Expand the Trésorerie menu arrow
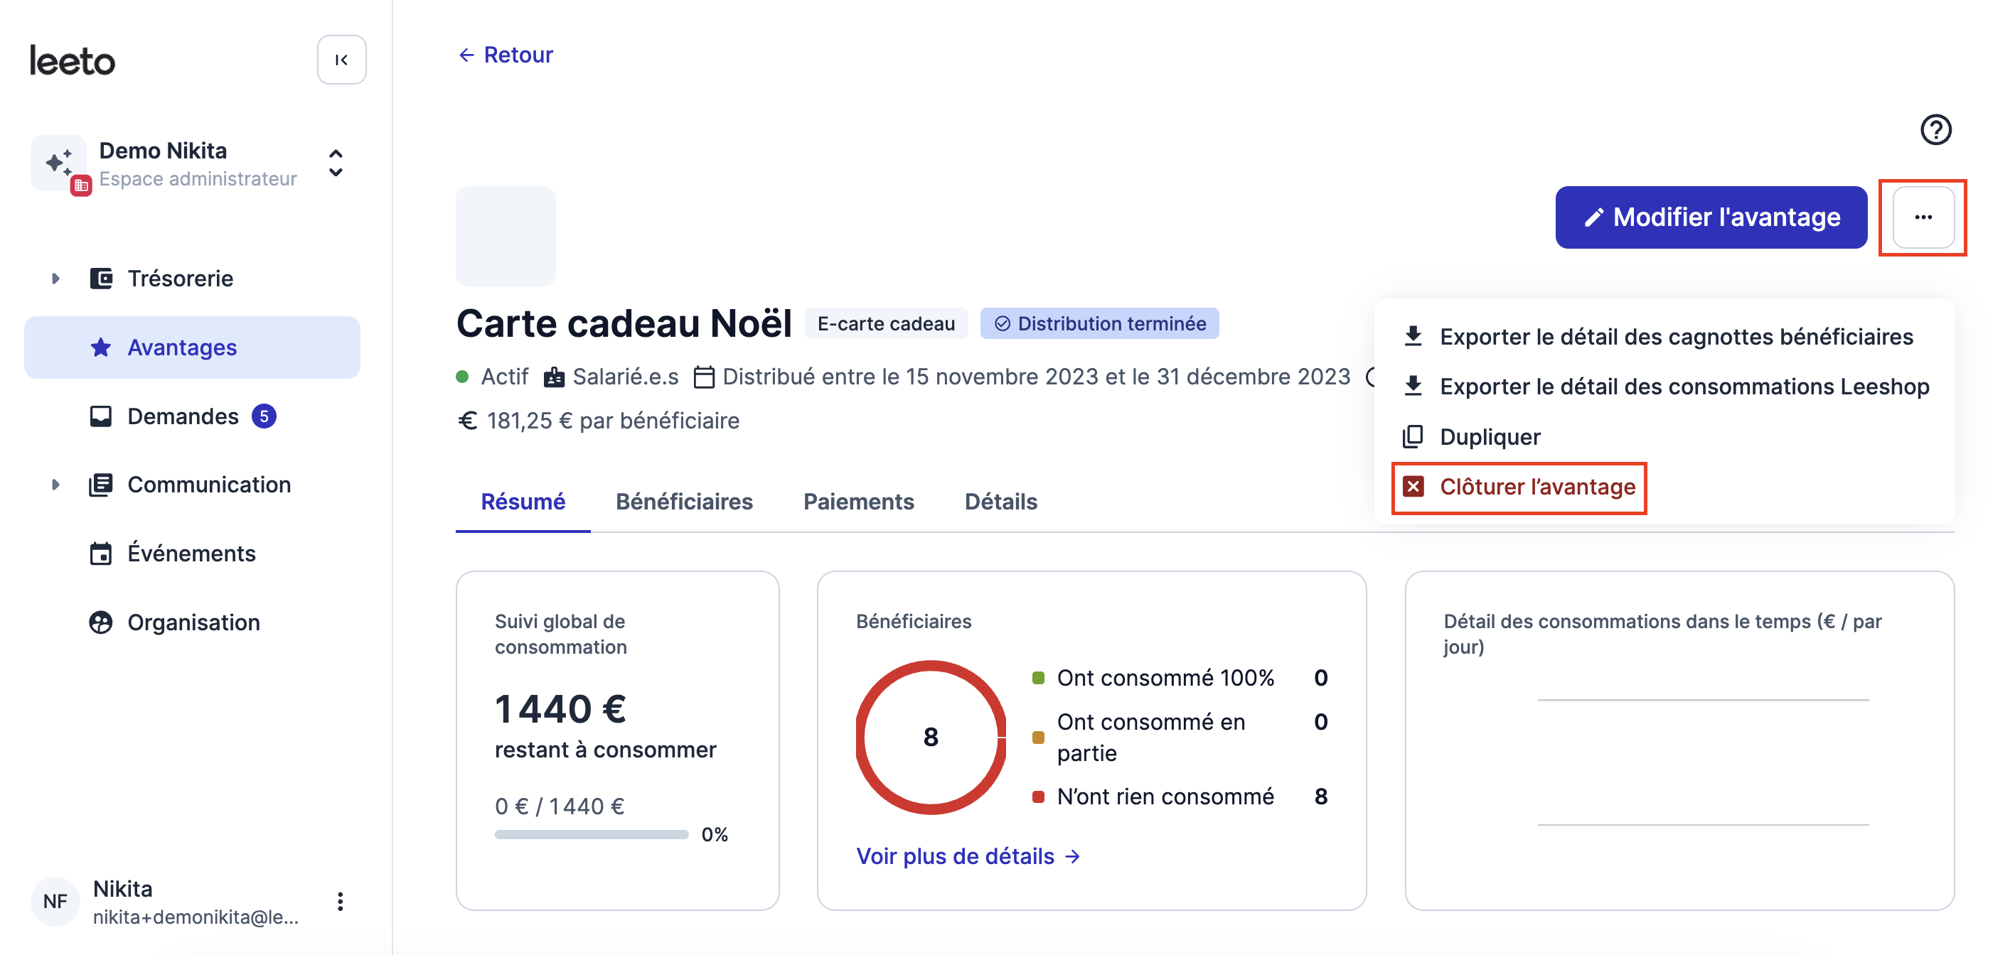This screenshot has width=2015, height=955. tap(55, 279)
